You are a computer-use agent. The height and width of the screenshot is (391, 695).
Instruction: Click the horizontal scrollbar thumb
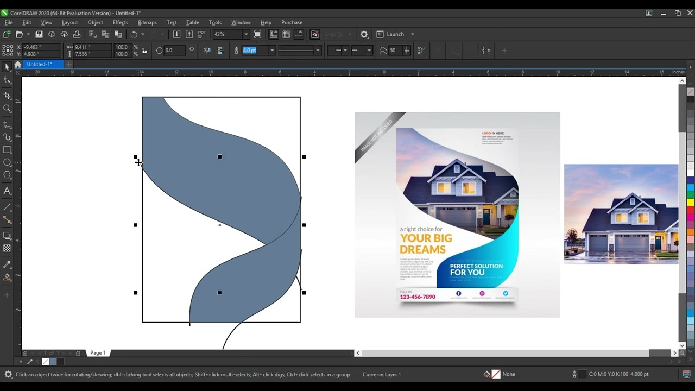(506, 353)
